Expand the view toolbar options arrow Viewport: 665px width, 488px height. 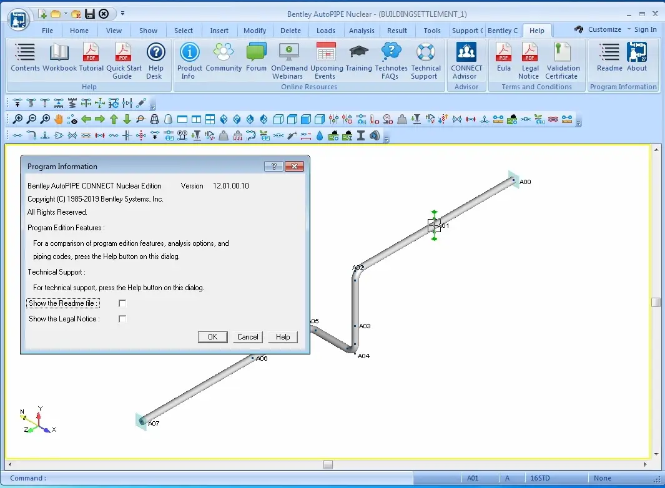coord(578,123)
